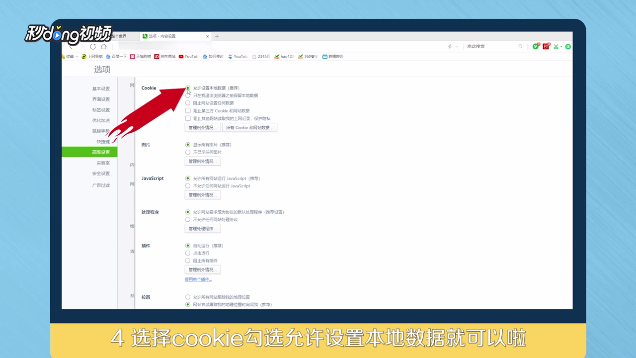636x358 pixels.
Task: Open the 百度一下 bookmark
Action: tap(116, 57)
